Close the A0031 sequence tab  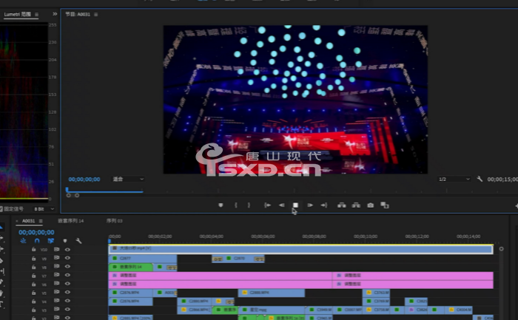(x=17, y=221)
